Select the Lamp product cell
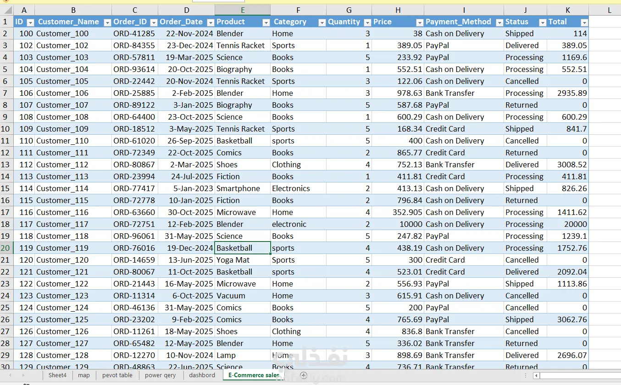621x385 pixels. tap(243, 355)
